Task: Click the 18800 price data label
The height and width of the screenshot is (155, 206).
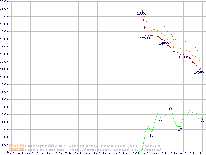Action: click(x=142, y=13)
